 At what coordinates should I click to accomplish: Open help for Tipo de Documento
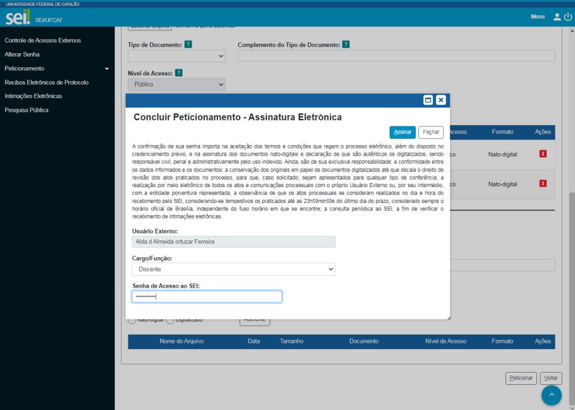pos(188,44)
